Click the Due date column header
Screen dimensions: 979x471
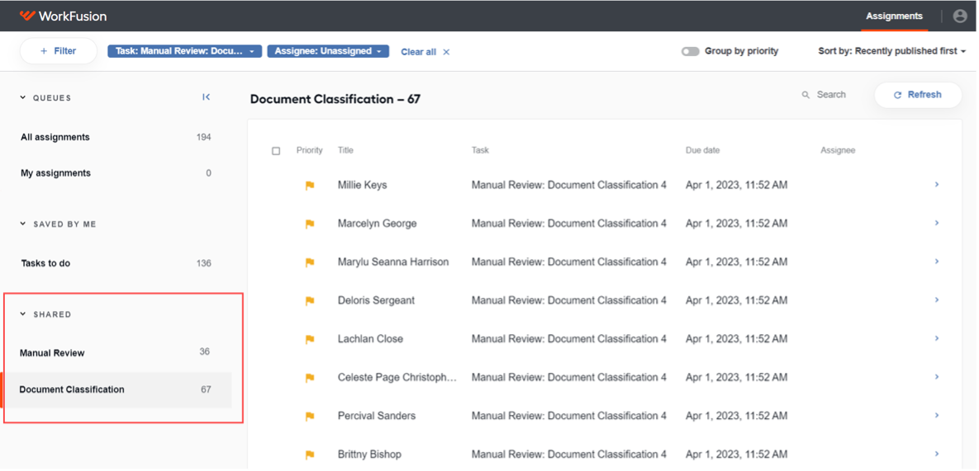(702, 151)
